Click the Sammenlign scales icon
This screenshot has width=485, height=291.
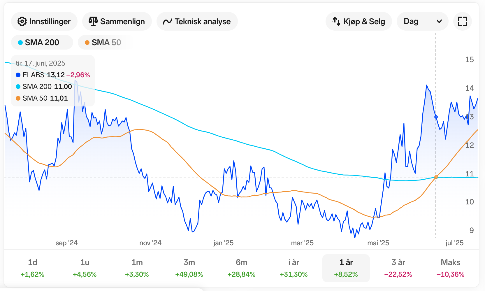pyautogui.click(x=93, y=21)
